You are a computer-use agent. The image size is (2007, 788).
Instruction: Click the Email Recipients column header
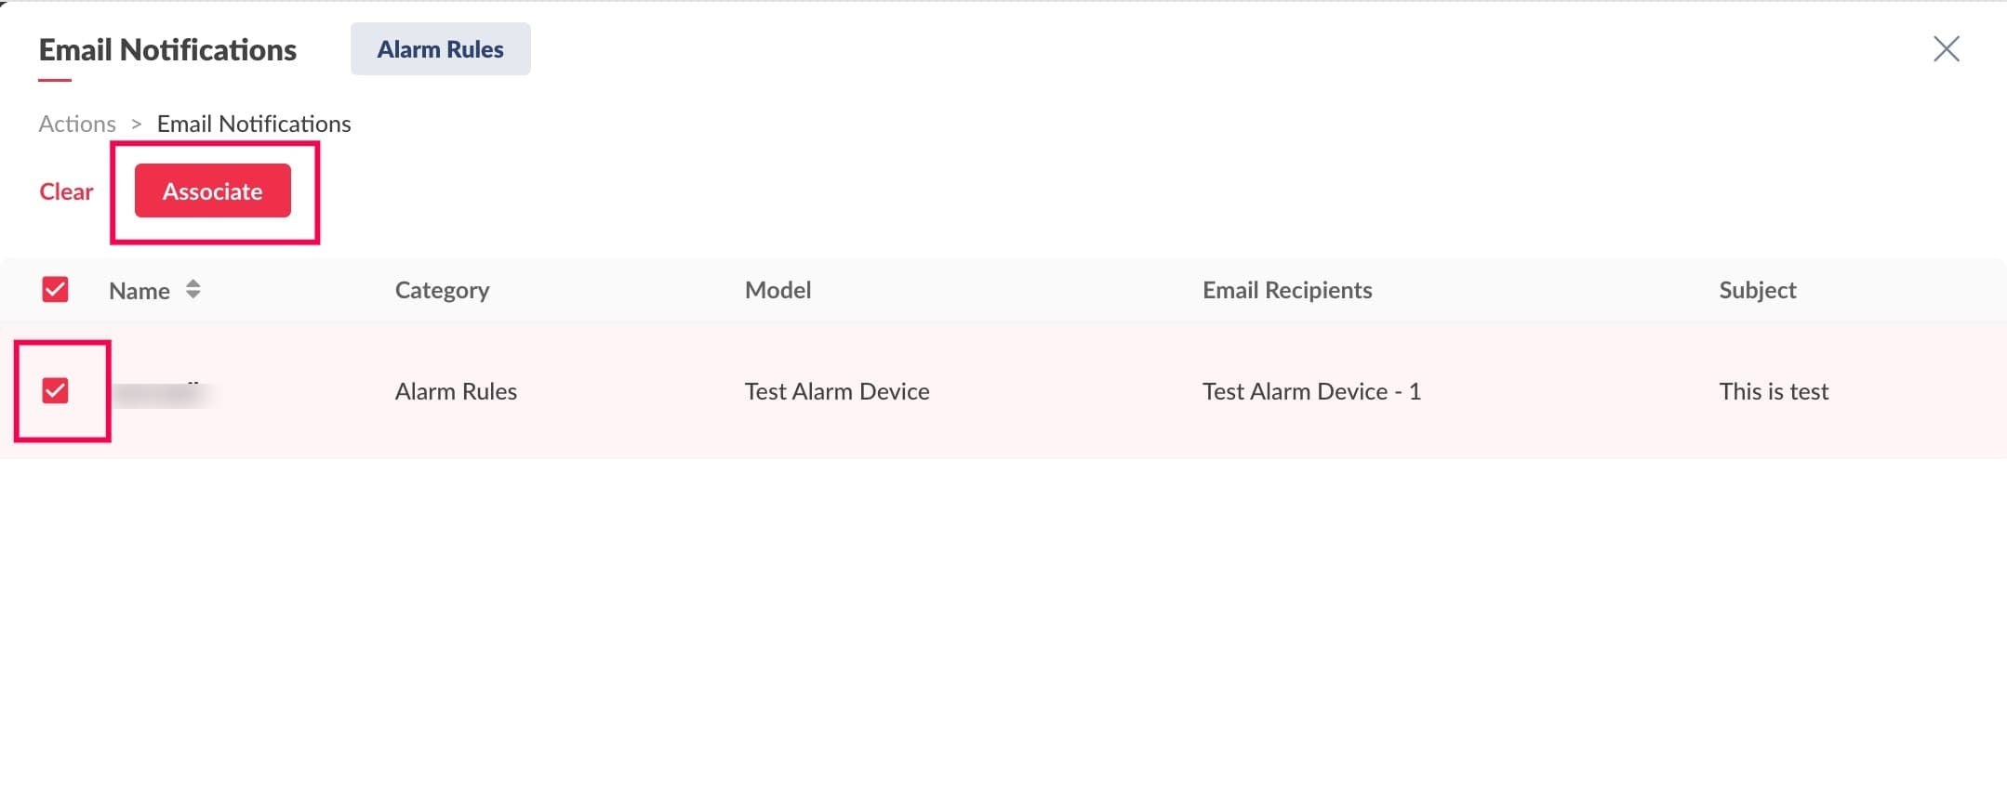[1286, 290]
